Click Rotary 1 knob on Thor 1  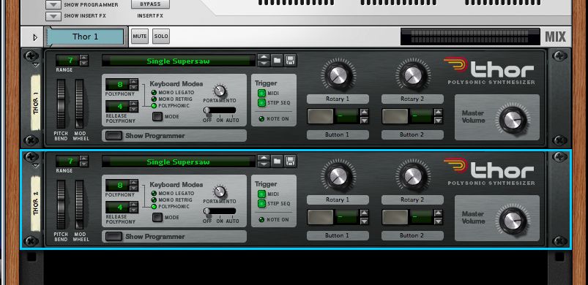(x=338, y=75)
